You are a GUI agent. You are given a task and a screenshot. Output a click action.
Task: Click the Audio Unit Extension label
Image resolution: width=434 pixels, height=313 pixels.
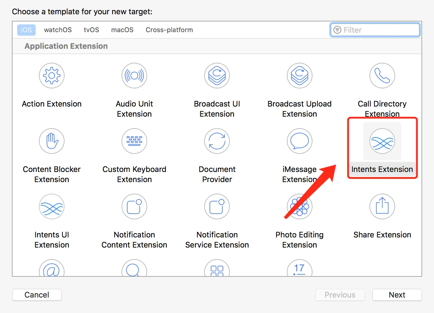(134, 109)
